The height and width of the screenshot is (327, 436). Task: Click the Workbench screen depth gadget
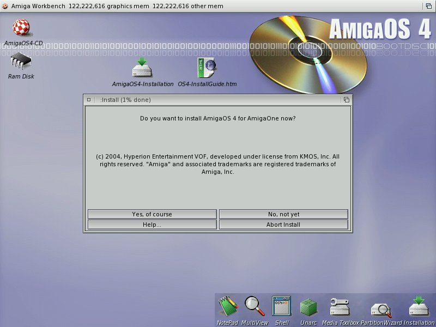(429, 6)
